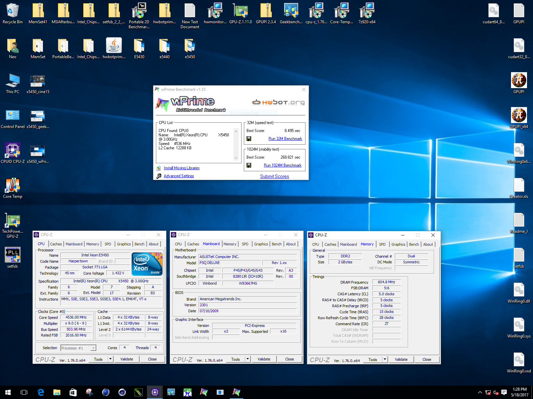Expand Tools dropdown arrow in CPU tab window
This screenshot has height=399, width=533.
(x=110, y=359)
